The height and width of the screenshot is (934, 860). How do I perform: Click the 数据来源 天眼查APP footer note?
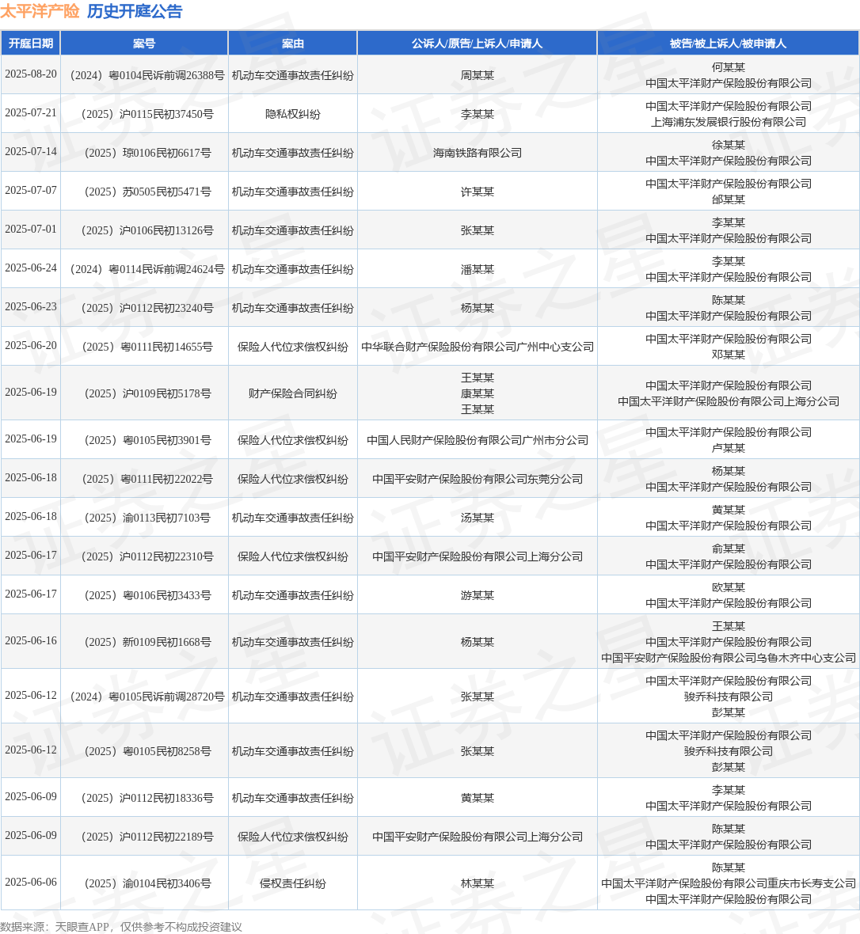pyautogui.click(x=121, y=927)
